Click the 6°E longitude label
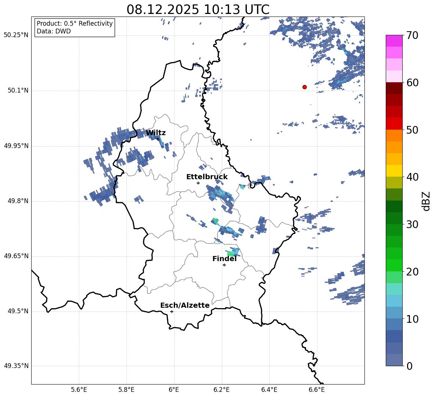Viewport: 435px width, 397px height. click(x=174, y=390)
